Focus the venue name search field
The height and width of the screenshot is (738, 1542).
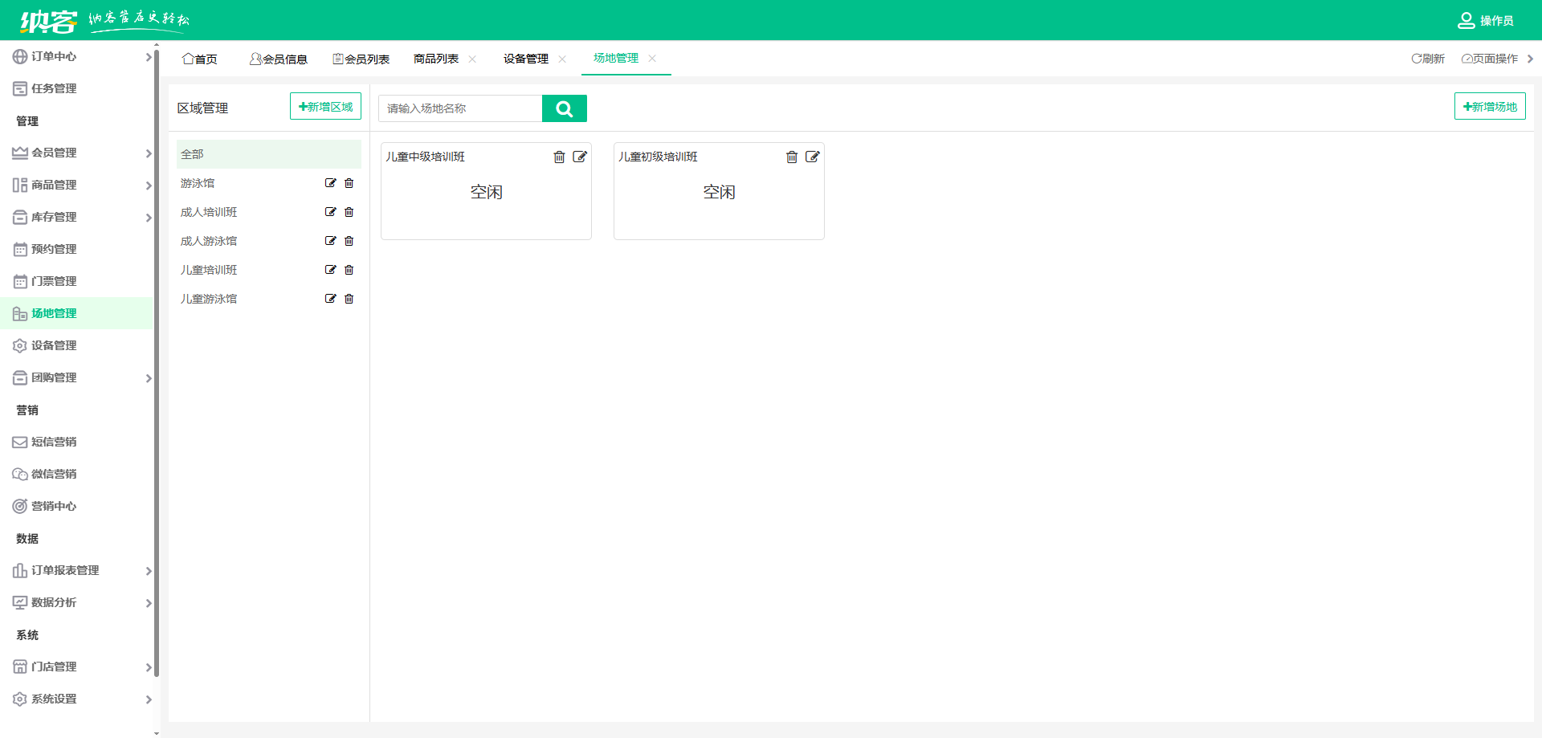[x=460, y=108]
